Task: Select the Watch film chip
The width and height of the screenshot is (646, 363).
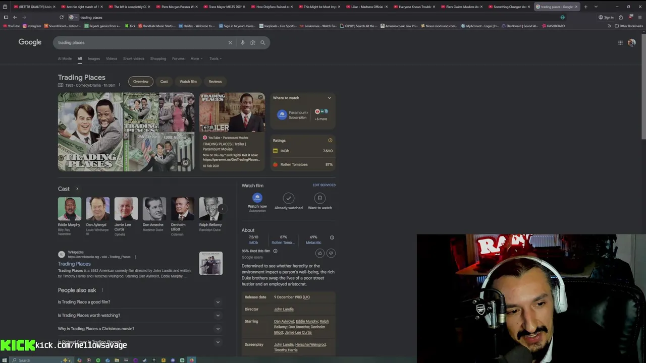Action: (188, 81)
